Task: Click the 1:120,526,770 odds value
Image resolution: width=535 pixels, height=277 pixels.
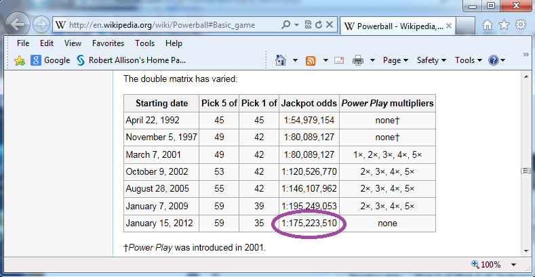Action: 309,172
